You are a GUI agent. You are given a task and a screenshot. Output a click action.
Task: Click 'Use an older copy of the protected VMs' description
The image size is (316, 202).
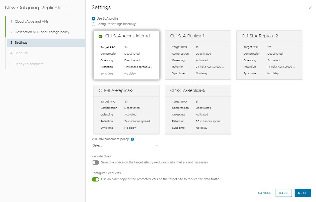coord(160,179)
